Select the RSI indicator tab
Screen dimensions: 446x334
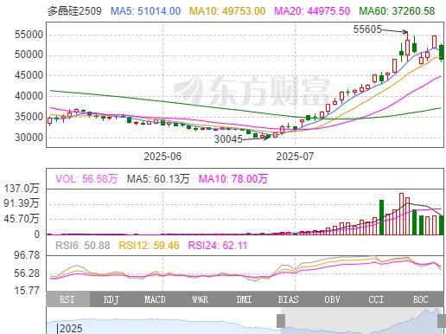coord(68,299)
